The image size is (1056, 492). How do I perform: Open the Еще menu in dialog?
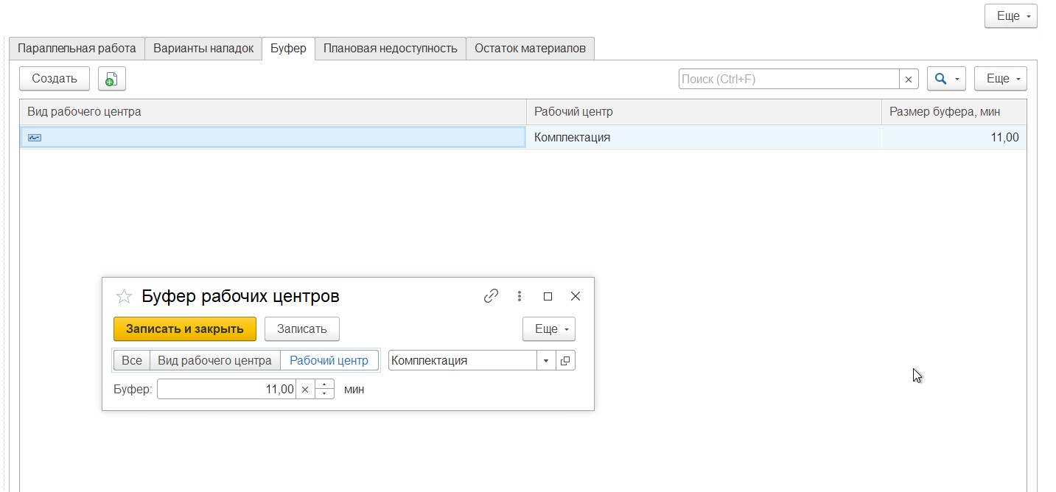coord(548,329)
